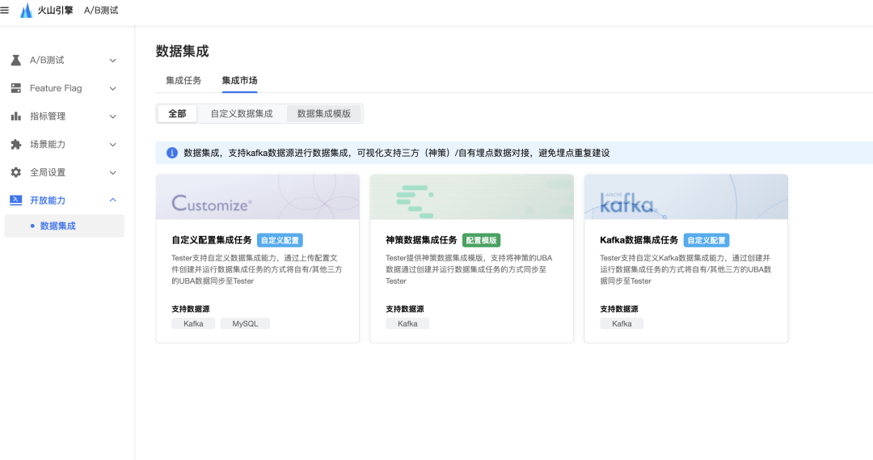
Task: Expand the A/B测试 sidebar chevron
Action: (113, 60)
